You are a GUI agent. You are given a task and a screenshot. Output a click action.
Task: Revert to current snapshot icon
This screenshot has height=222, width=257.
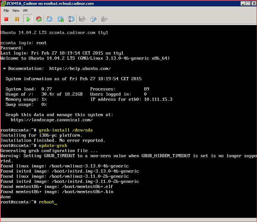point(61,19)
